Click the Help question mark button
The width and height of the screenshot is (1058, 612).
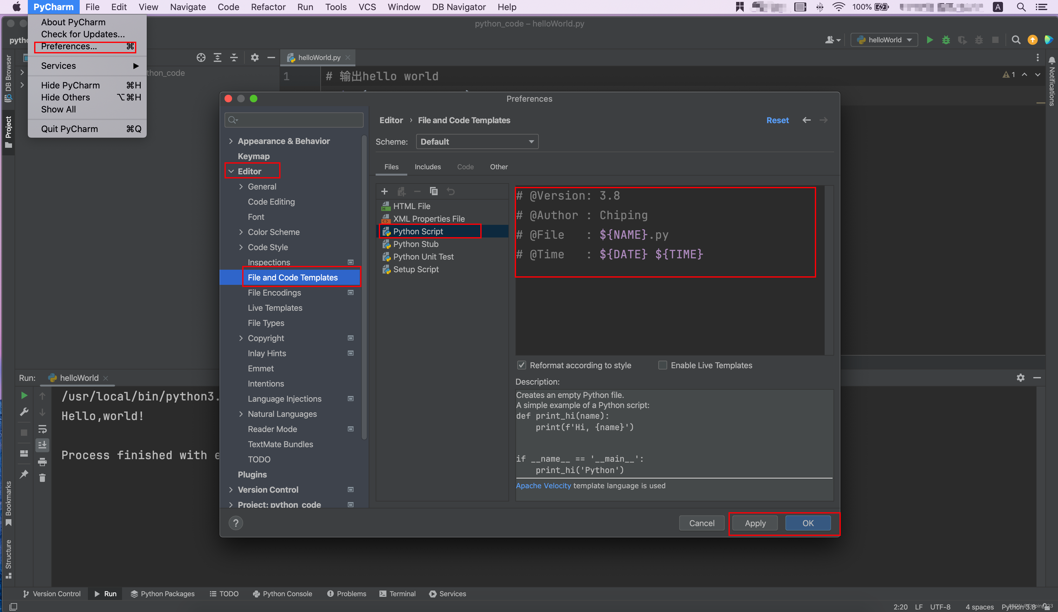[236, 523]
